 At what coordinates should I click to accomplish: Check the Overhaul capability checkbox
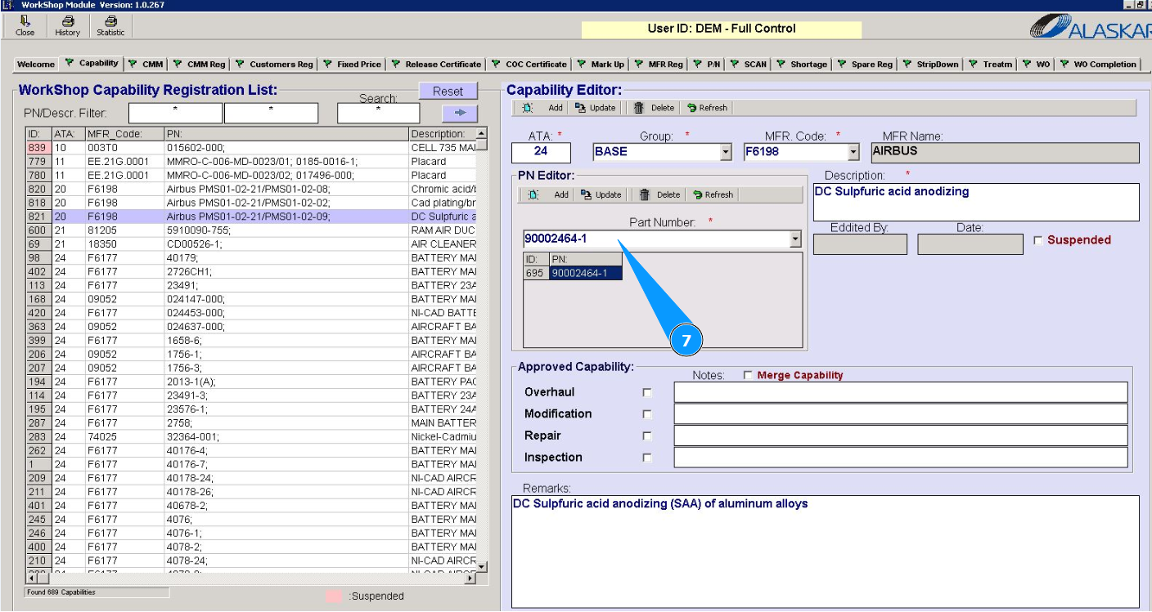pyautogui.click(x=647, y=393)
